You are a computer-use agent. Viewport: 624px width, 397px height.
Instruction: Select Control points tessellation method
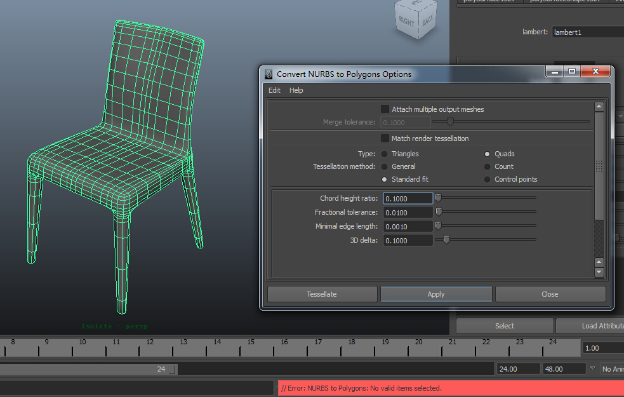tap(487, 180)
